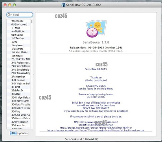Select the 1st Mac Mailer entry
162x142 pixels.
coord(18,52)
